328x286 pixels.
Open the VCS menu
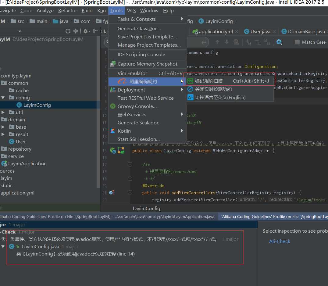pyautogui.click(x=131, y=10)
